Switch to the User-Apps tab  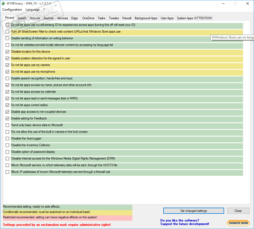point(167,18)
